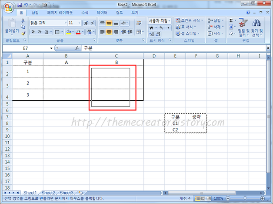273x204 pixels.
Task: Switch to the 페이지 레이아웃 tab
Action: point(60,13)
